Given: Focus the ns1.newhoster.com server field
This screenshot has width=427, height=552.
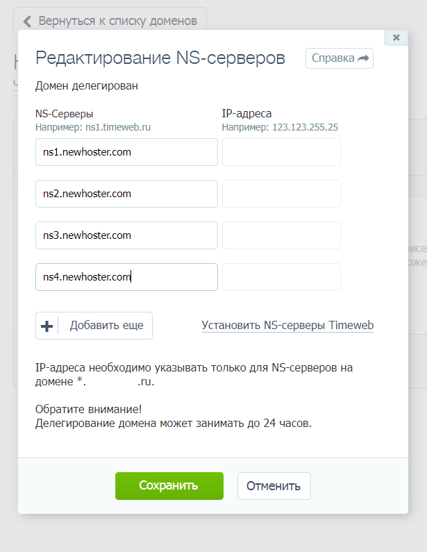Looking at the screenshot, I should 127,152.
